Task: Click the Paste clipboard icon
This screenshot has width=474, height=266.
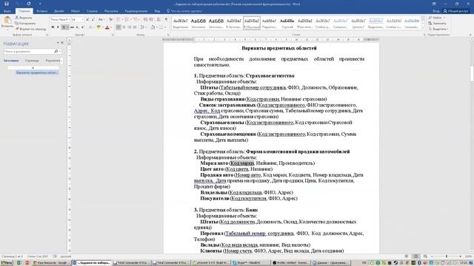Action: [7, 21]
